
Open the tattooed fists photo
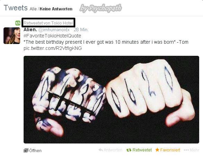pos(111,99)
